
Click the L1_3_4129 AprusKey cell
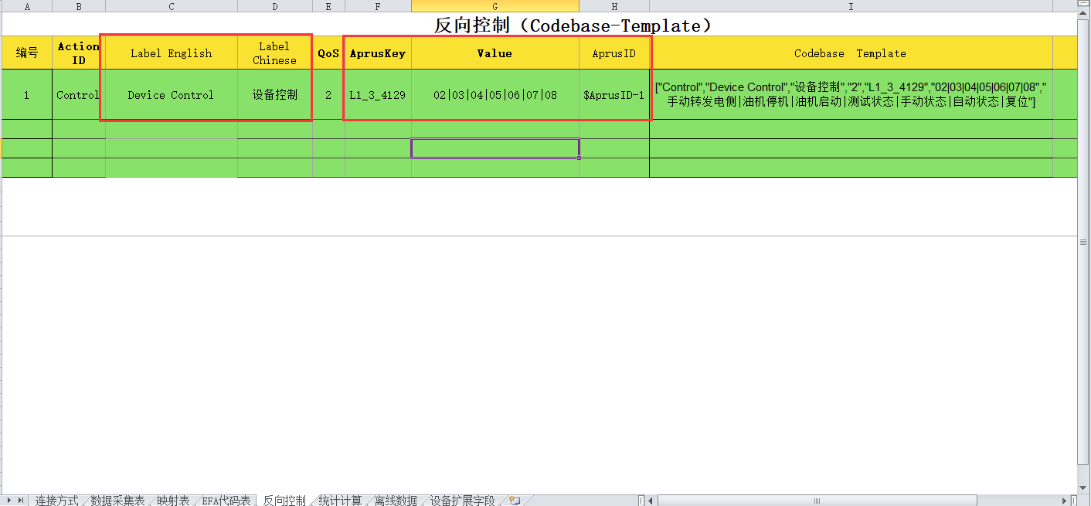(x=377, y=95)
